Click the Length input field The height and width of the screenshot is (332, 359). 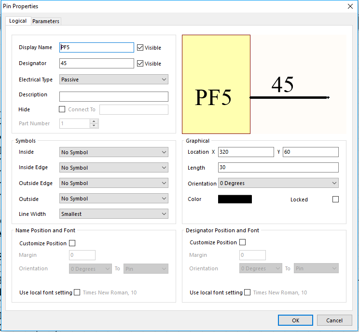coord(278,168)
